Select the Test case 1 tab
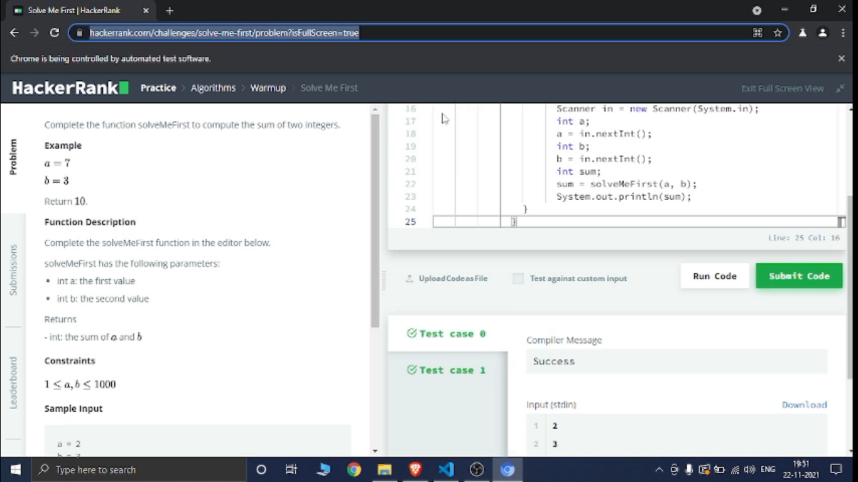The image size is (858, 482). tap(447, 370)
